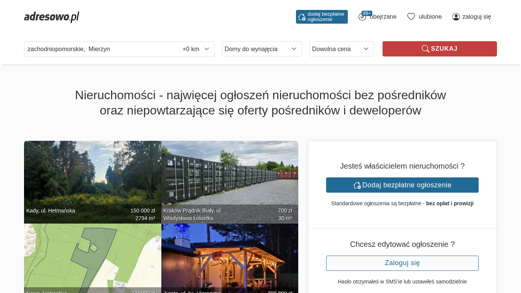521x293 pixels.
Task: Open the Domy do wynajęcia type dropdown
Action: [x=262, y=49]
